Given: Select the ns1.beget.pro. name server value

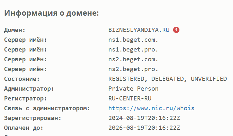Looking at the screenshot, I should 133,50.
